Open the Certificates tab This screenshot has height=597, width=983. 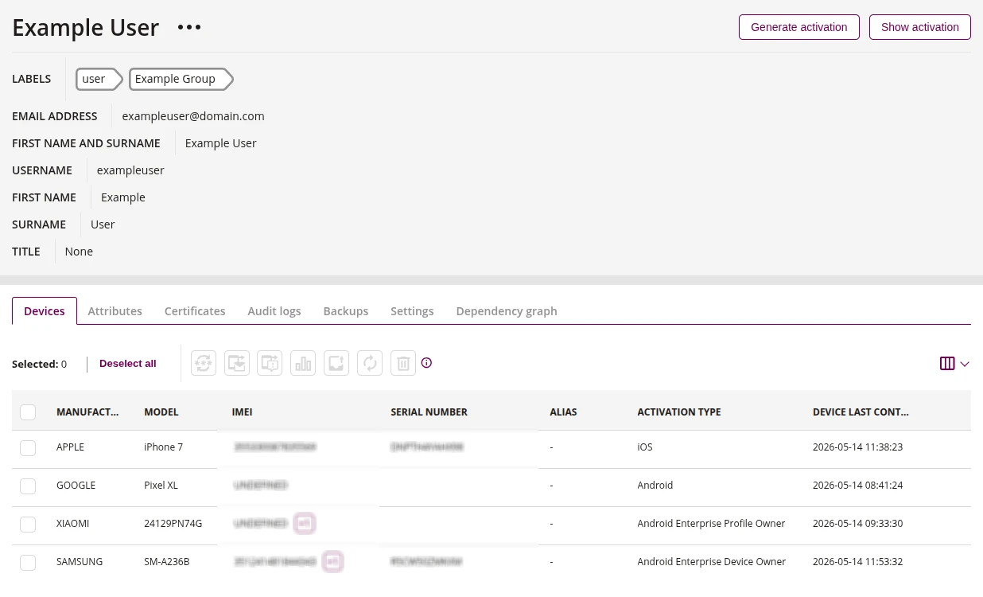pyautogui.click(x=195, y=311)
